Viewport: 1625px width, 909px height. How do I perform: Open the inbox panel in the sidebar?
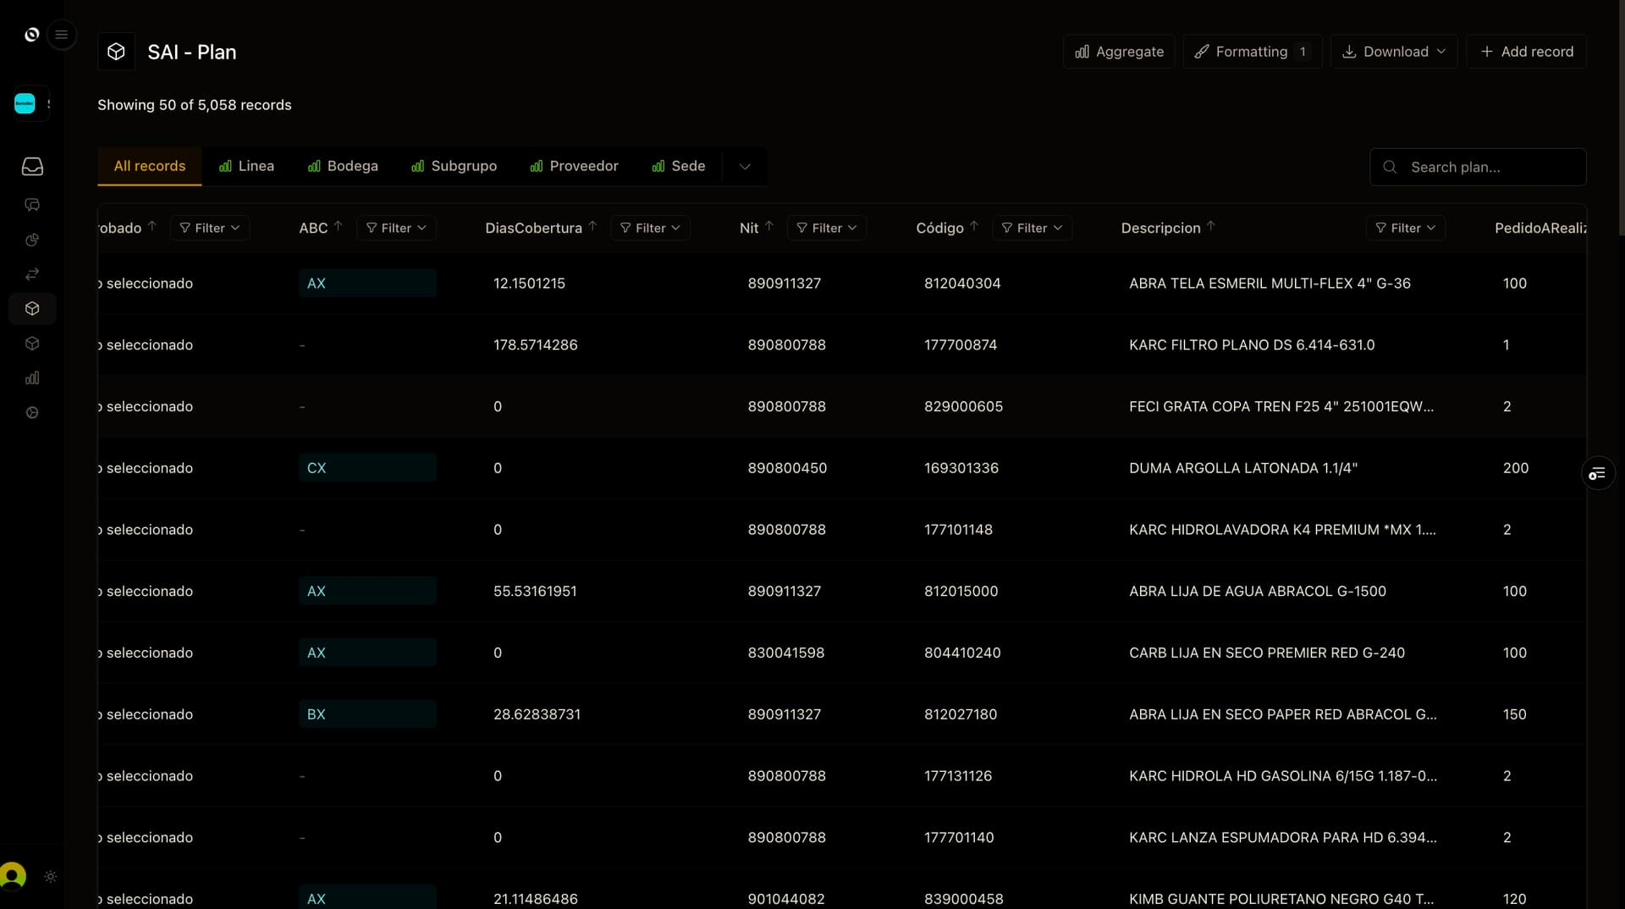coord(32,167)
